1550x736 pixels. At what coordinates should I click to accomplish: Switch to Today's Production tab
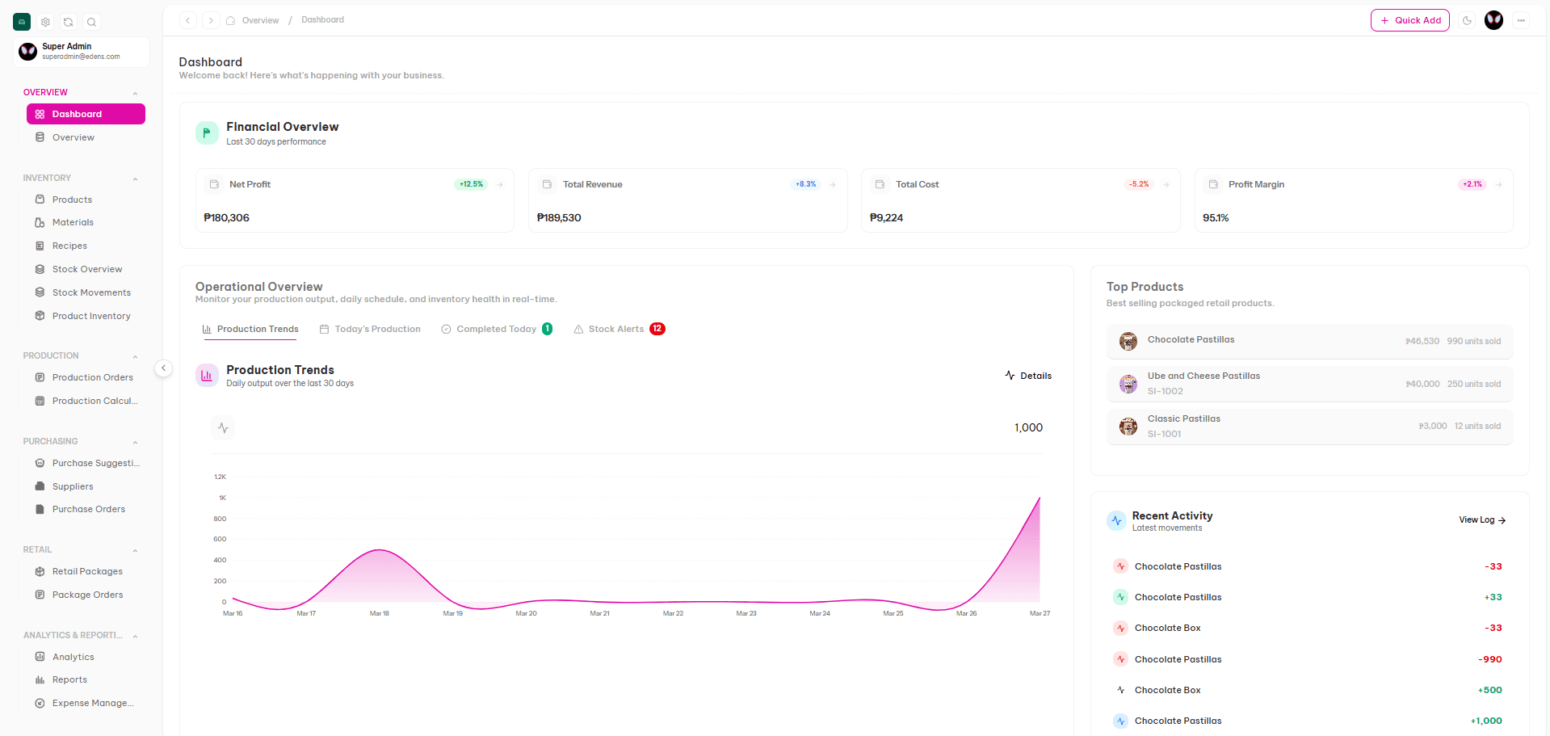(x=371, y=329)
